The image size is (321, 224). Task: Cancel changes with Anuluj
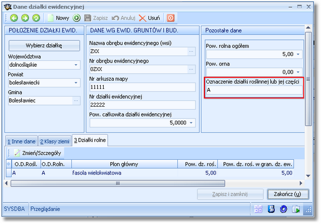(124, 18)
